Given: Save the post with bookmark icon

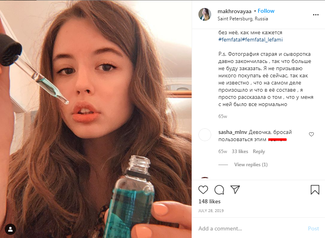Looking at the screenshot, I should pos(315,190).
